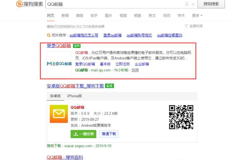Open the 学术 tab
Screen dimensions: 231x160
pyautogui.click(x=181, y=15)
